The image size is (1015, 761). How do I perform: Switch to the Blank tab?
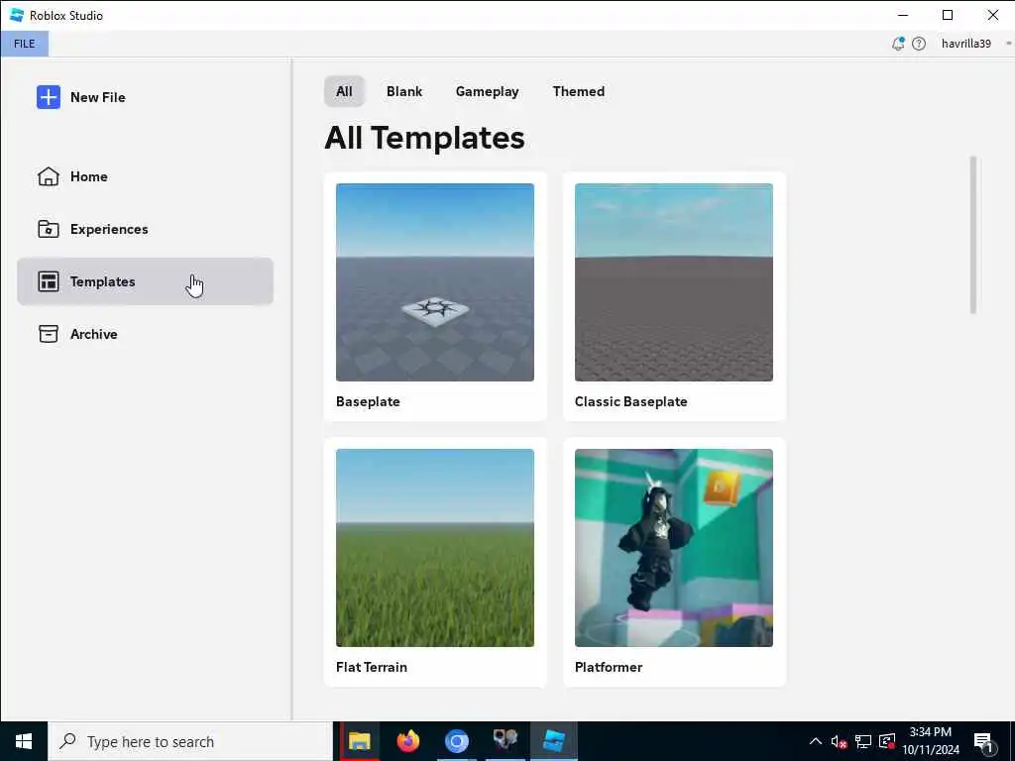coord(404,91)
